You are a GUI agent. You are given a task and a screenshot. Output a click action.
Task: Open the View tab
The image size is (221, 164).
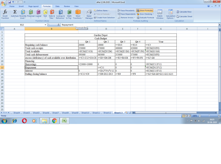tap(77, 6)
